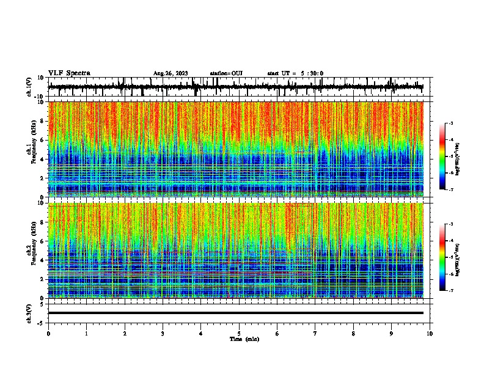
Task: Click the '2' kHz tick of ch.1 spectrogram
Action: click(x=43, y=178)
